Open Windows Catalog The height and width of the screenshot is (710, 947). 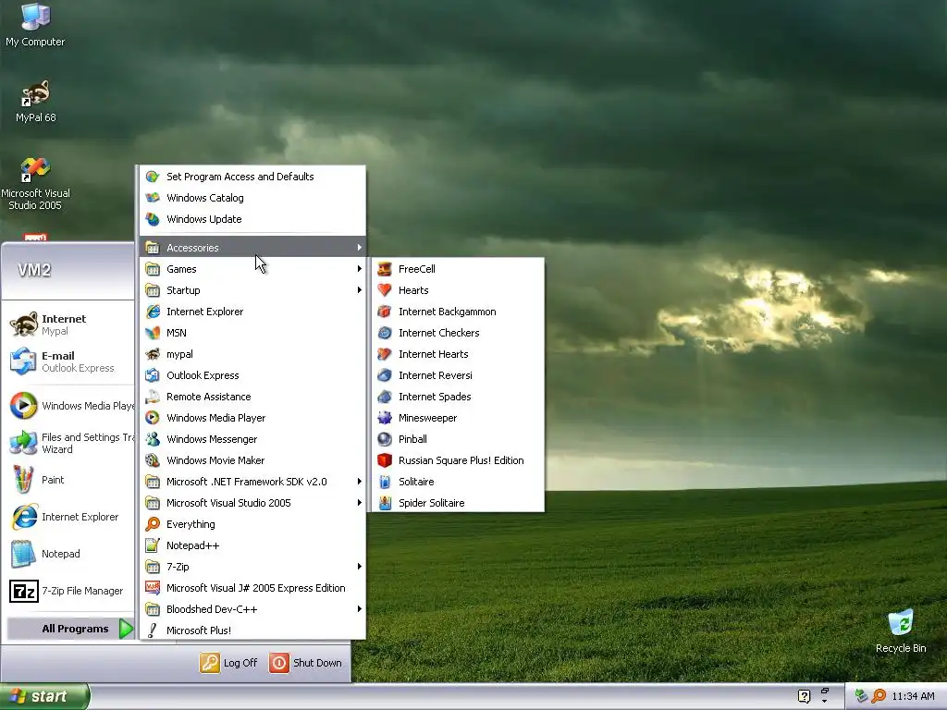point(252,198)
